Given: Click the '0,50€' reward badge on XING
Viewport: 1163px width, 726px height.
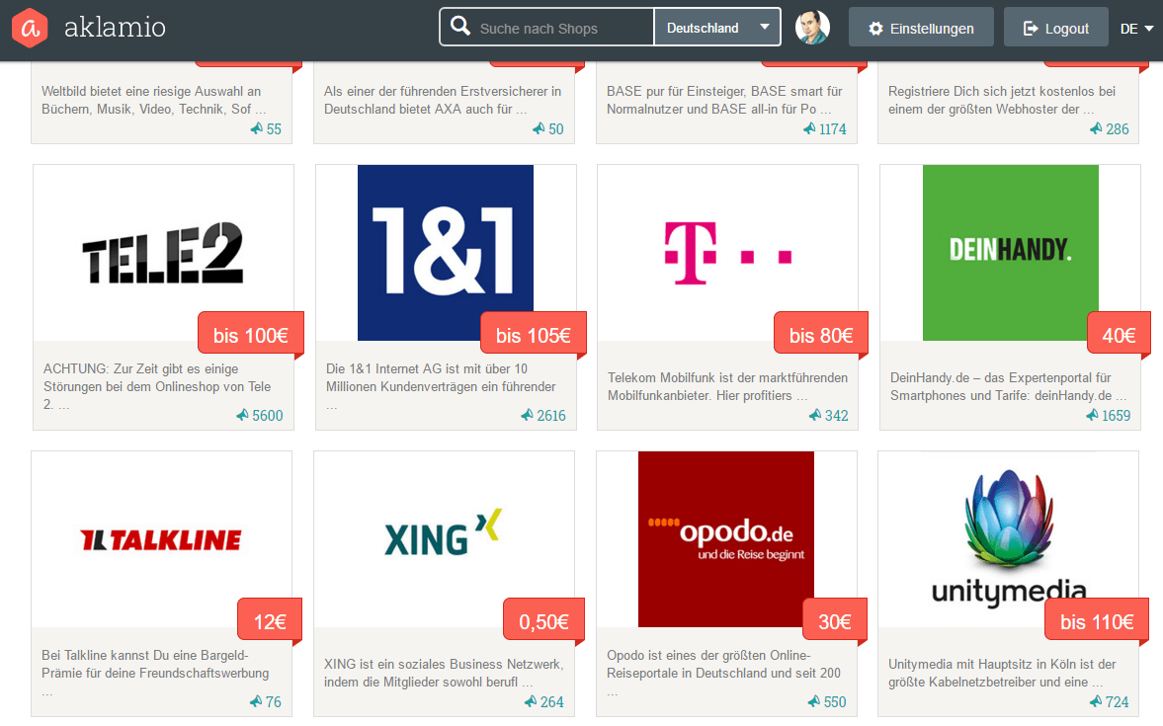Looking at the screenshot, I should pos(543,621).
